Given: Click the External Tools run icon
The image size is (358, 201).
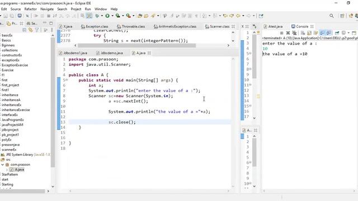Looking at the screenshot, I should pyautogui.click(x=129, y=16).
